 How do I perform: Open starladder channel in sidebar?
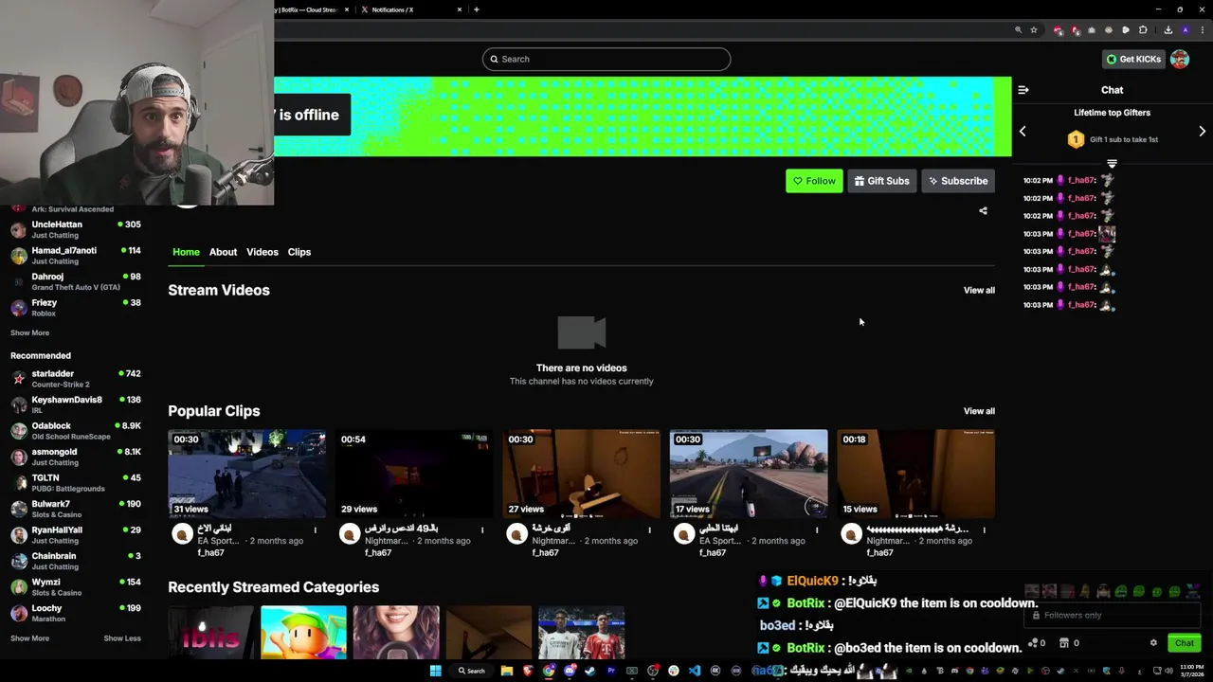click(x=76, y=378)
